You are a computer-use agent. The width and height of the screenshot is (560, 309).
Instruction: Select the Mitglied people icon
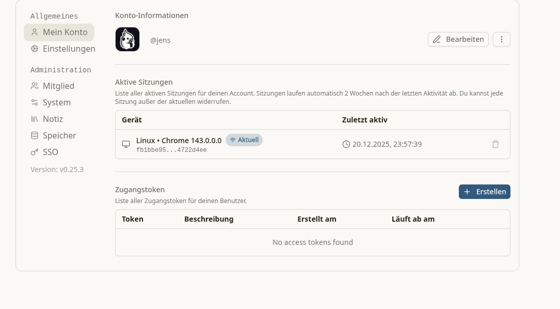(x=35, y=86)
